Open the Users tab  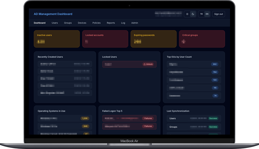(x=55, y=23)
